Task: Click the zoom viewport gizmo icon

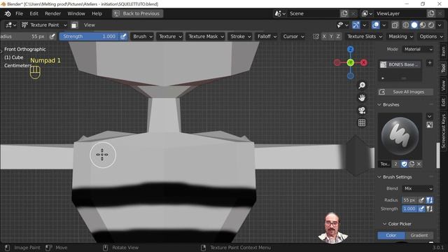Action: click(362, 85)
